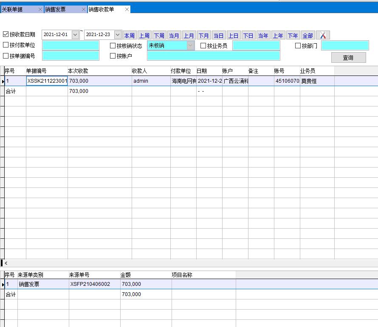This screenshot has width=378, height=327.
Task: Expand the 未核销 status dropdown
Action: [190, 45]
